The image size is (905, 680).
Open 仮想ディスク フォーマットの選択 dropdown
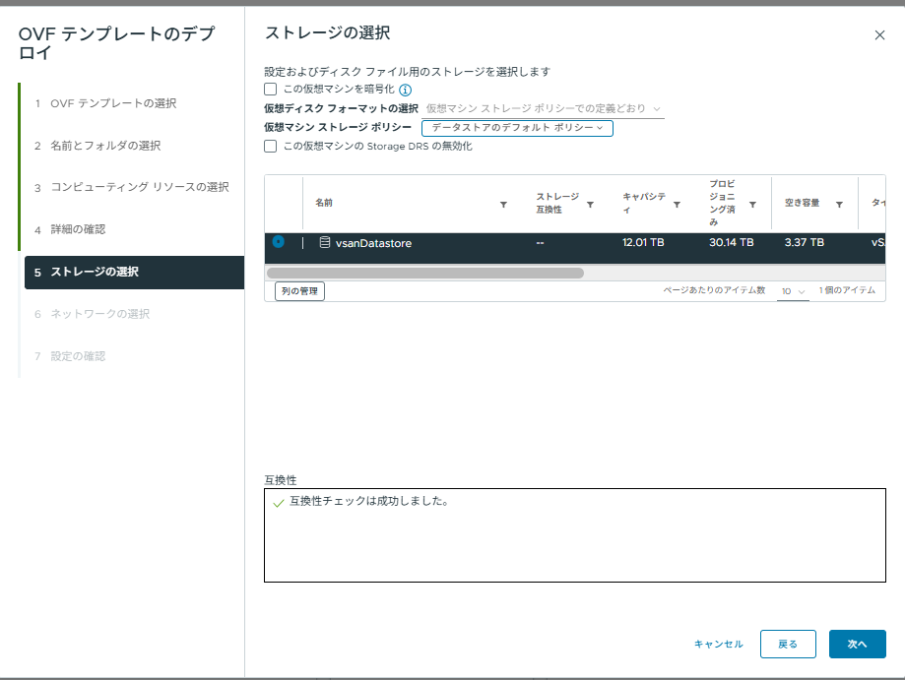[x=543, y=108]
